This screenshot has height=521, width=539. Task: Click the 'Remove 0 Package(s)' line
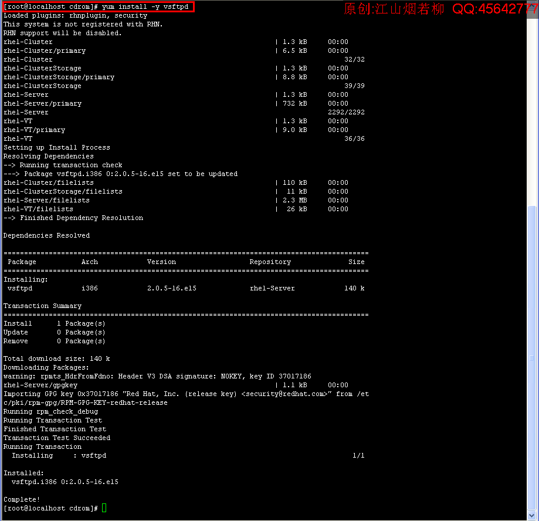click(55, 341)
